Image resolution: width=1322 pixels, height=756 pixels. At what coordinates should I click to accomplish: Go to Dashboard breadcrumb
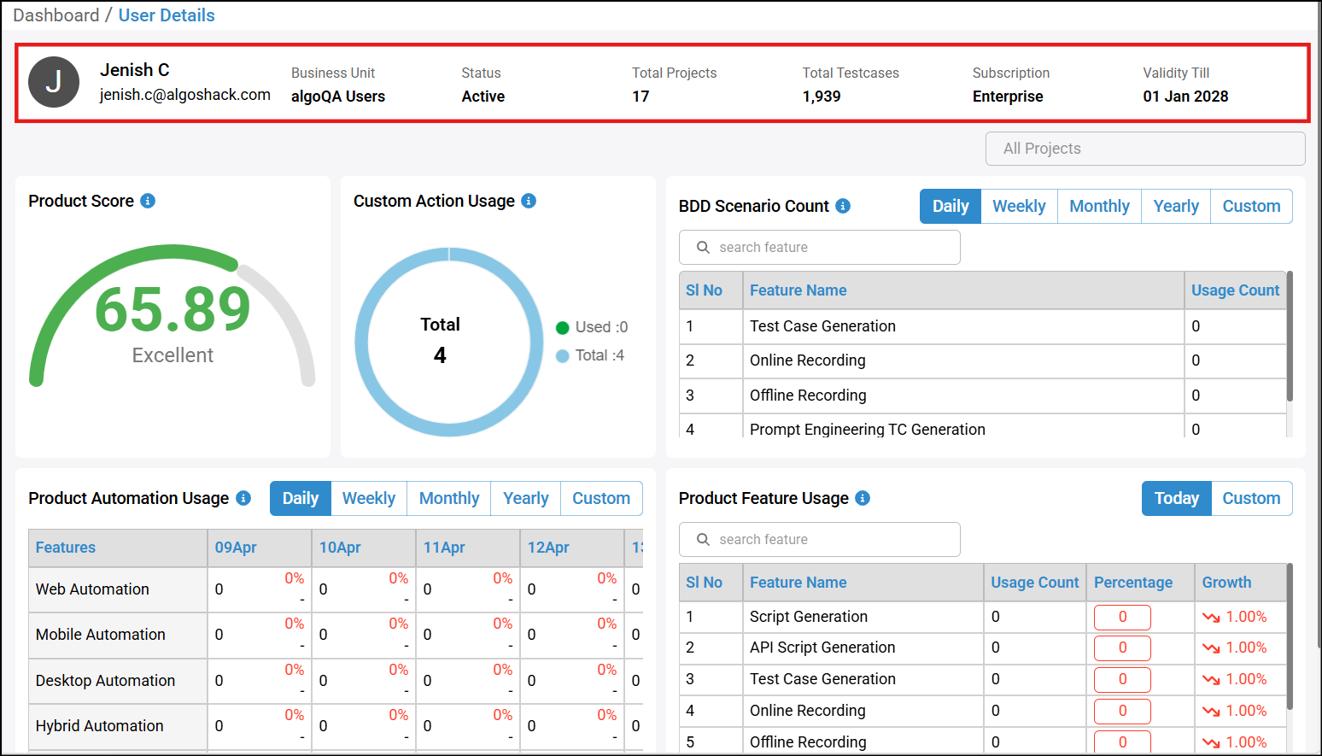click(x=56, y=15)
